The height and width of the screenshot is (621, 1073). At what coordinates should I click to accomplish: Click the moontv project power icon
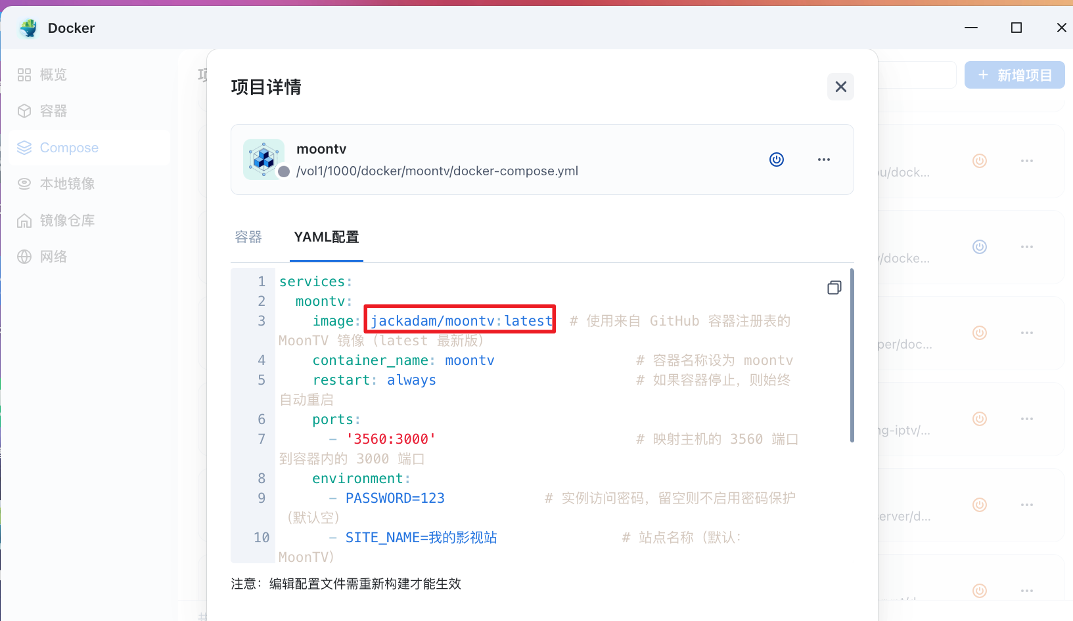click(776, 160)
